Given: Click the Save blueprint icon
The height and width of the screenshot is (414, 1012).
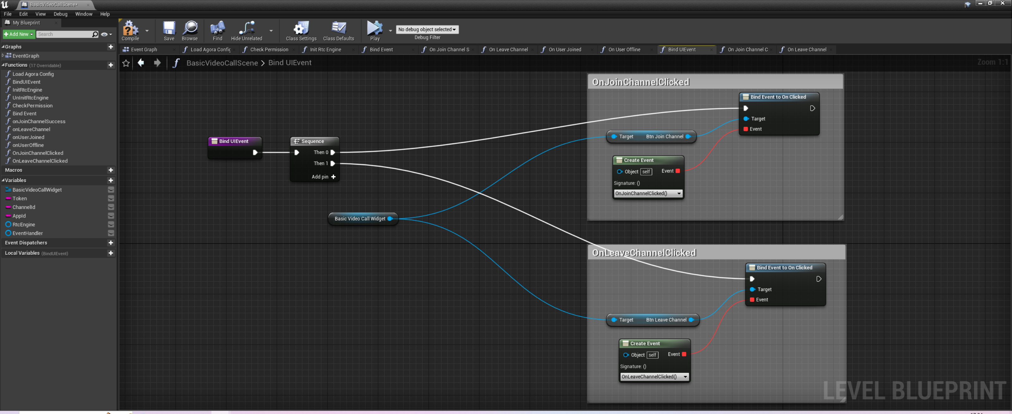Looking at the screenshot, I should [x=169, y=29].
